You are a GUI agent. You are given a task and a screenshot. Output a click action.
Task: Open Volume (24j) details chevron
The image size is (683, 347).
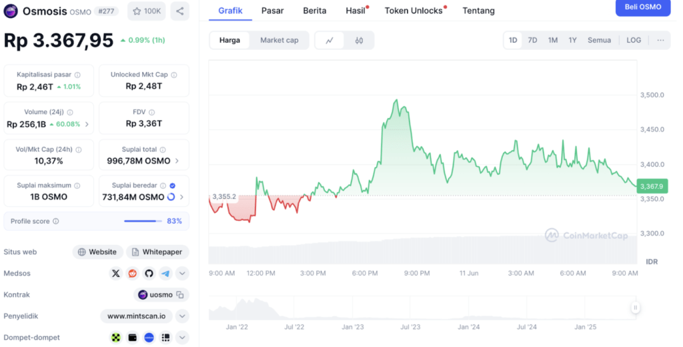pos(87,125)
